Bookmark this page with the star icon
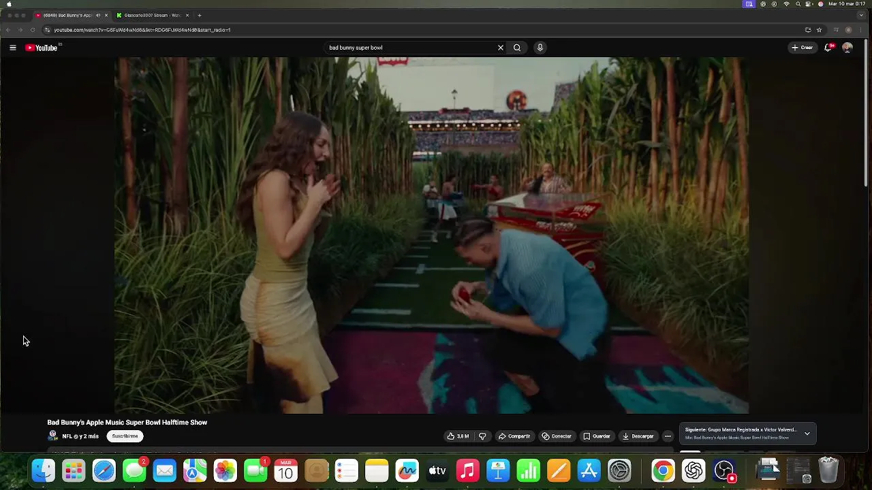 tap(819, 30)
